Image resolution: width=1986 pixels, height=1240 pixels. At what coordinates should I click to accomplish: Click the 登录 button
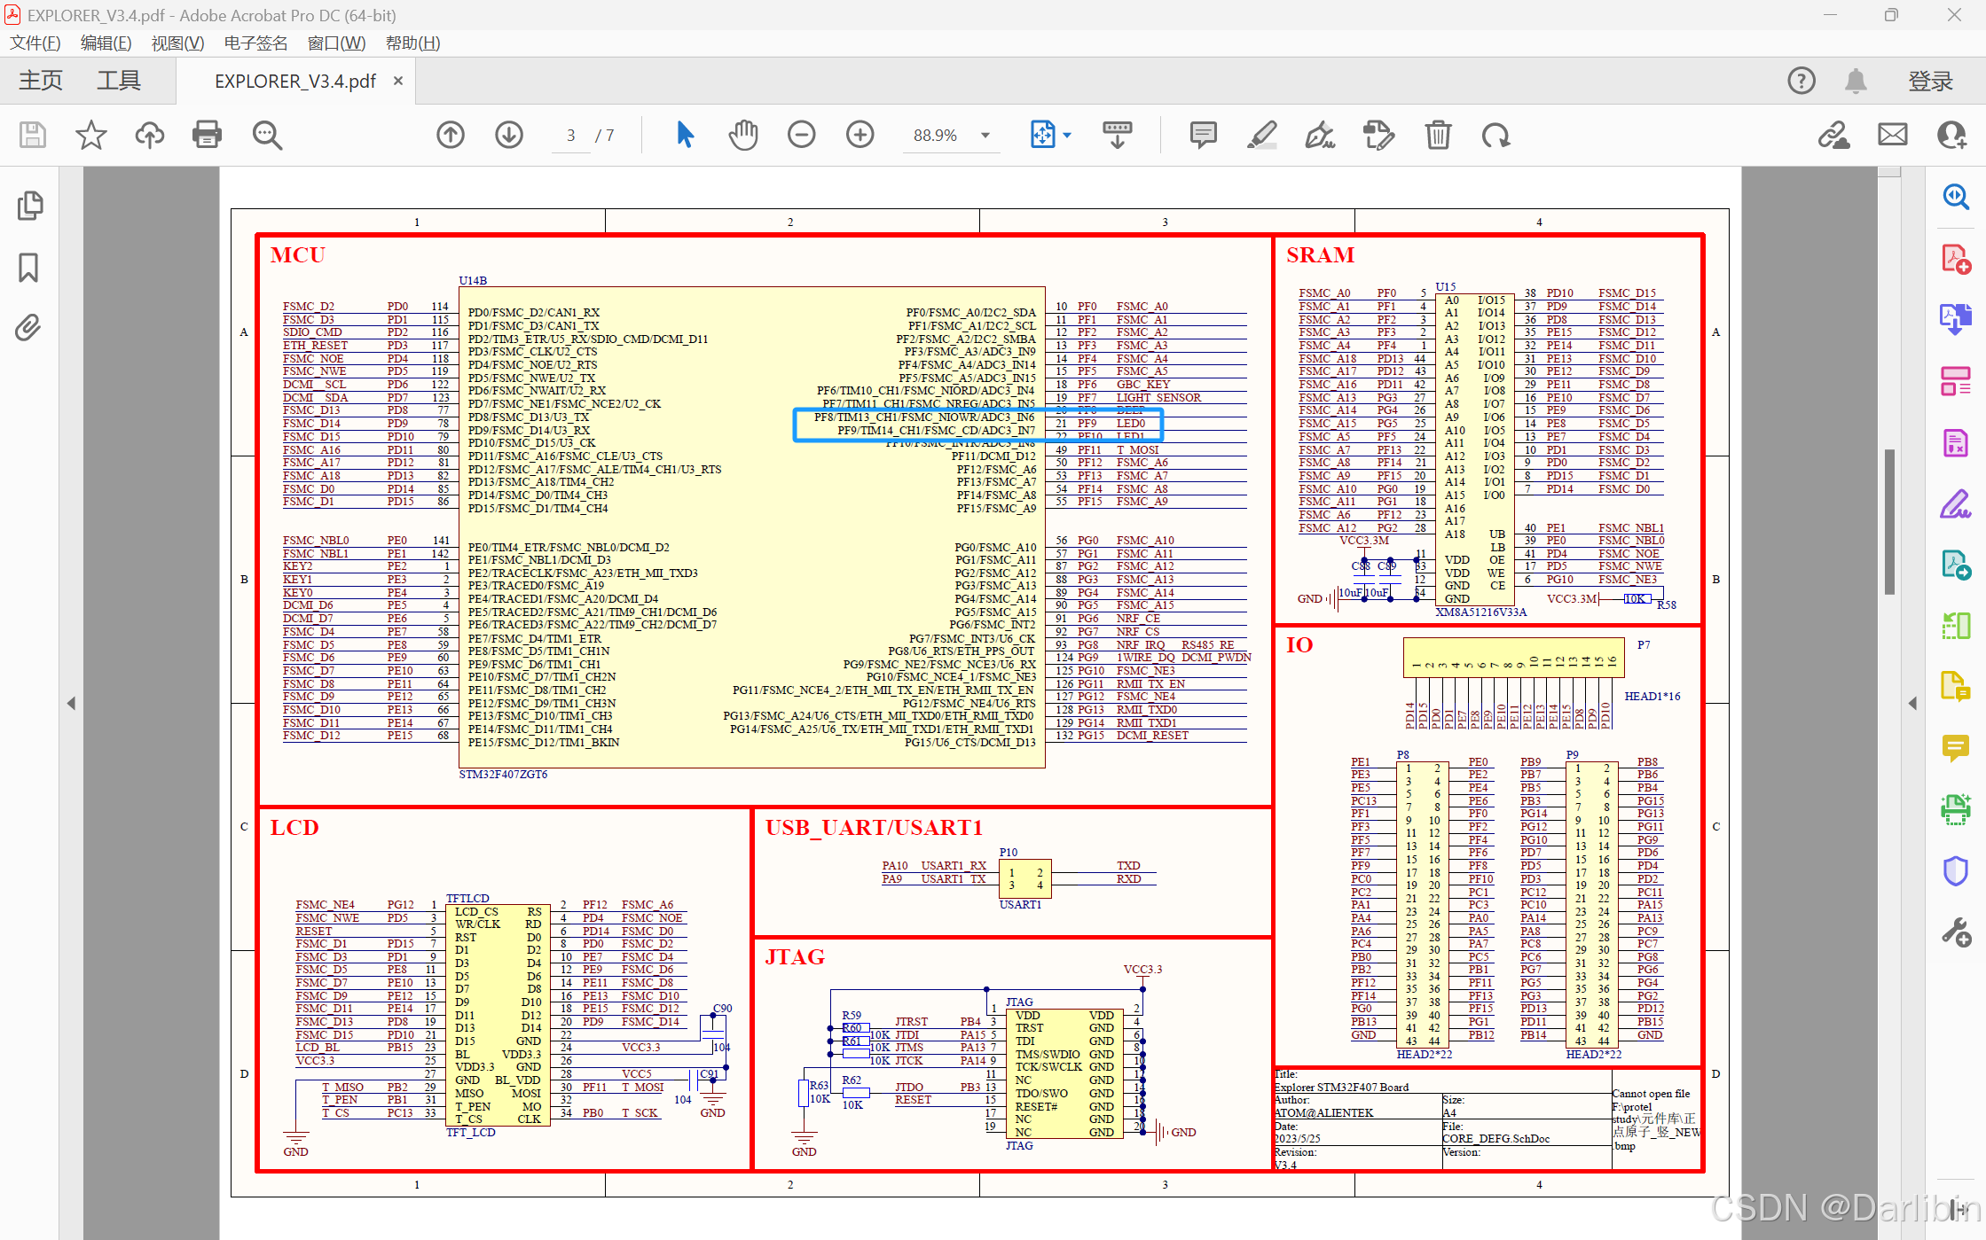(1930, 81)
